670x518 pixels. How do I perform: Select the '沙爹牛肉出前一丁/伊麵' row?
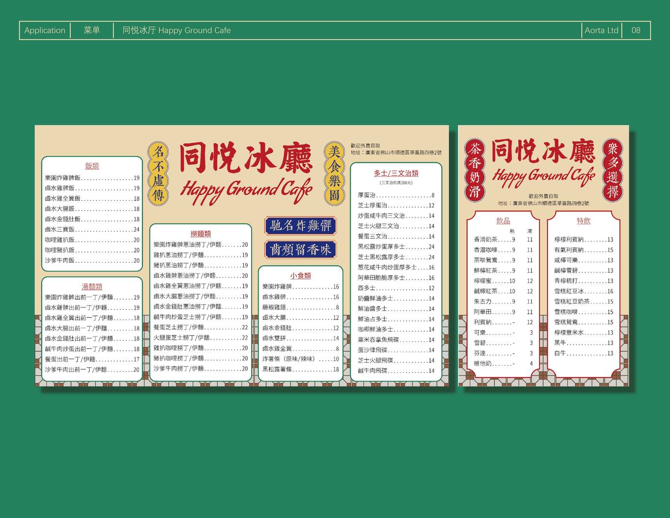click(92, 369)
